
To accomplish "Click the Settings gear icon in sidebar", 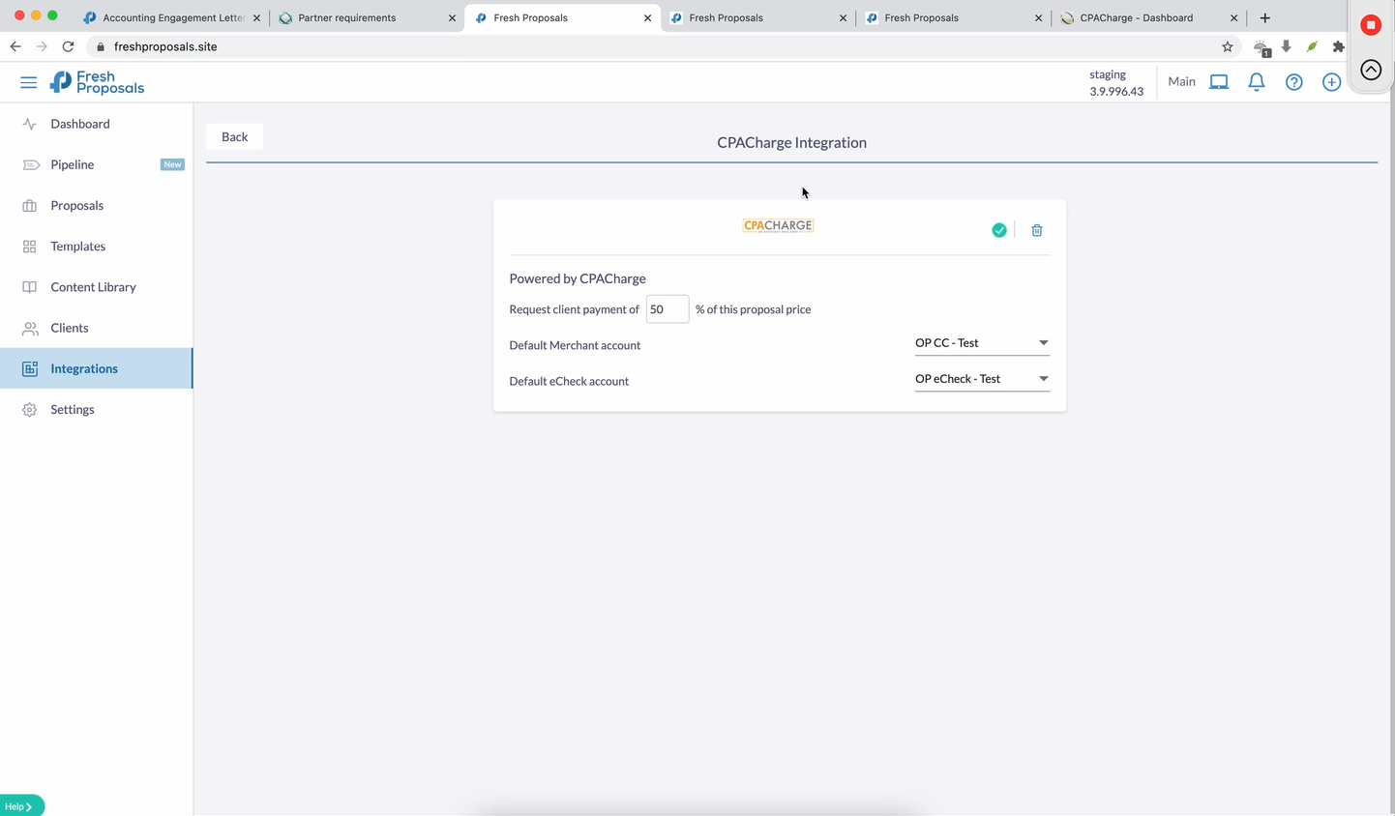I will (x=30, y=410).
